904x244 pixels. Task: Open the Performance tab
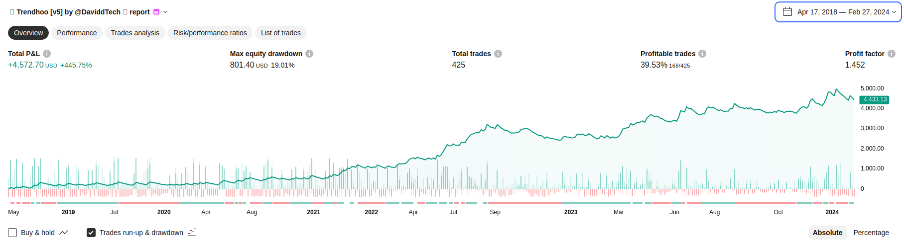(x=77, y=33)
